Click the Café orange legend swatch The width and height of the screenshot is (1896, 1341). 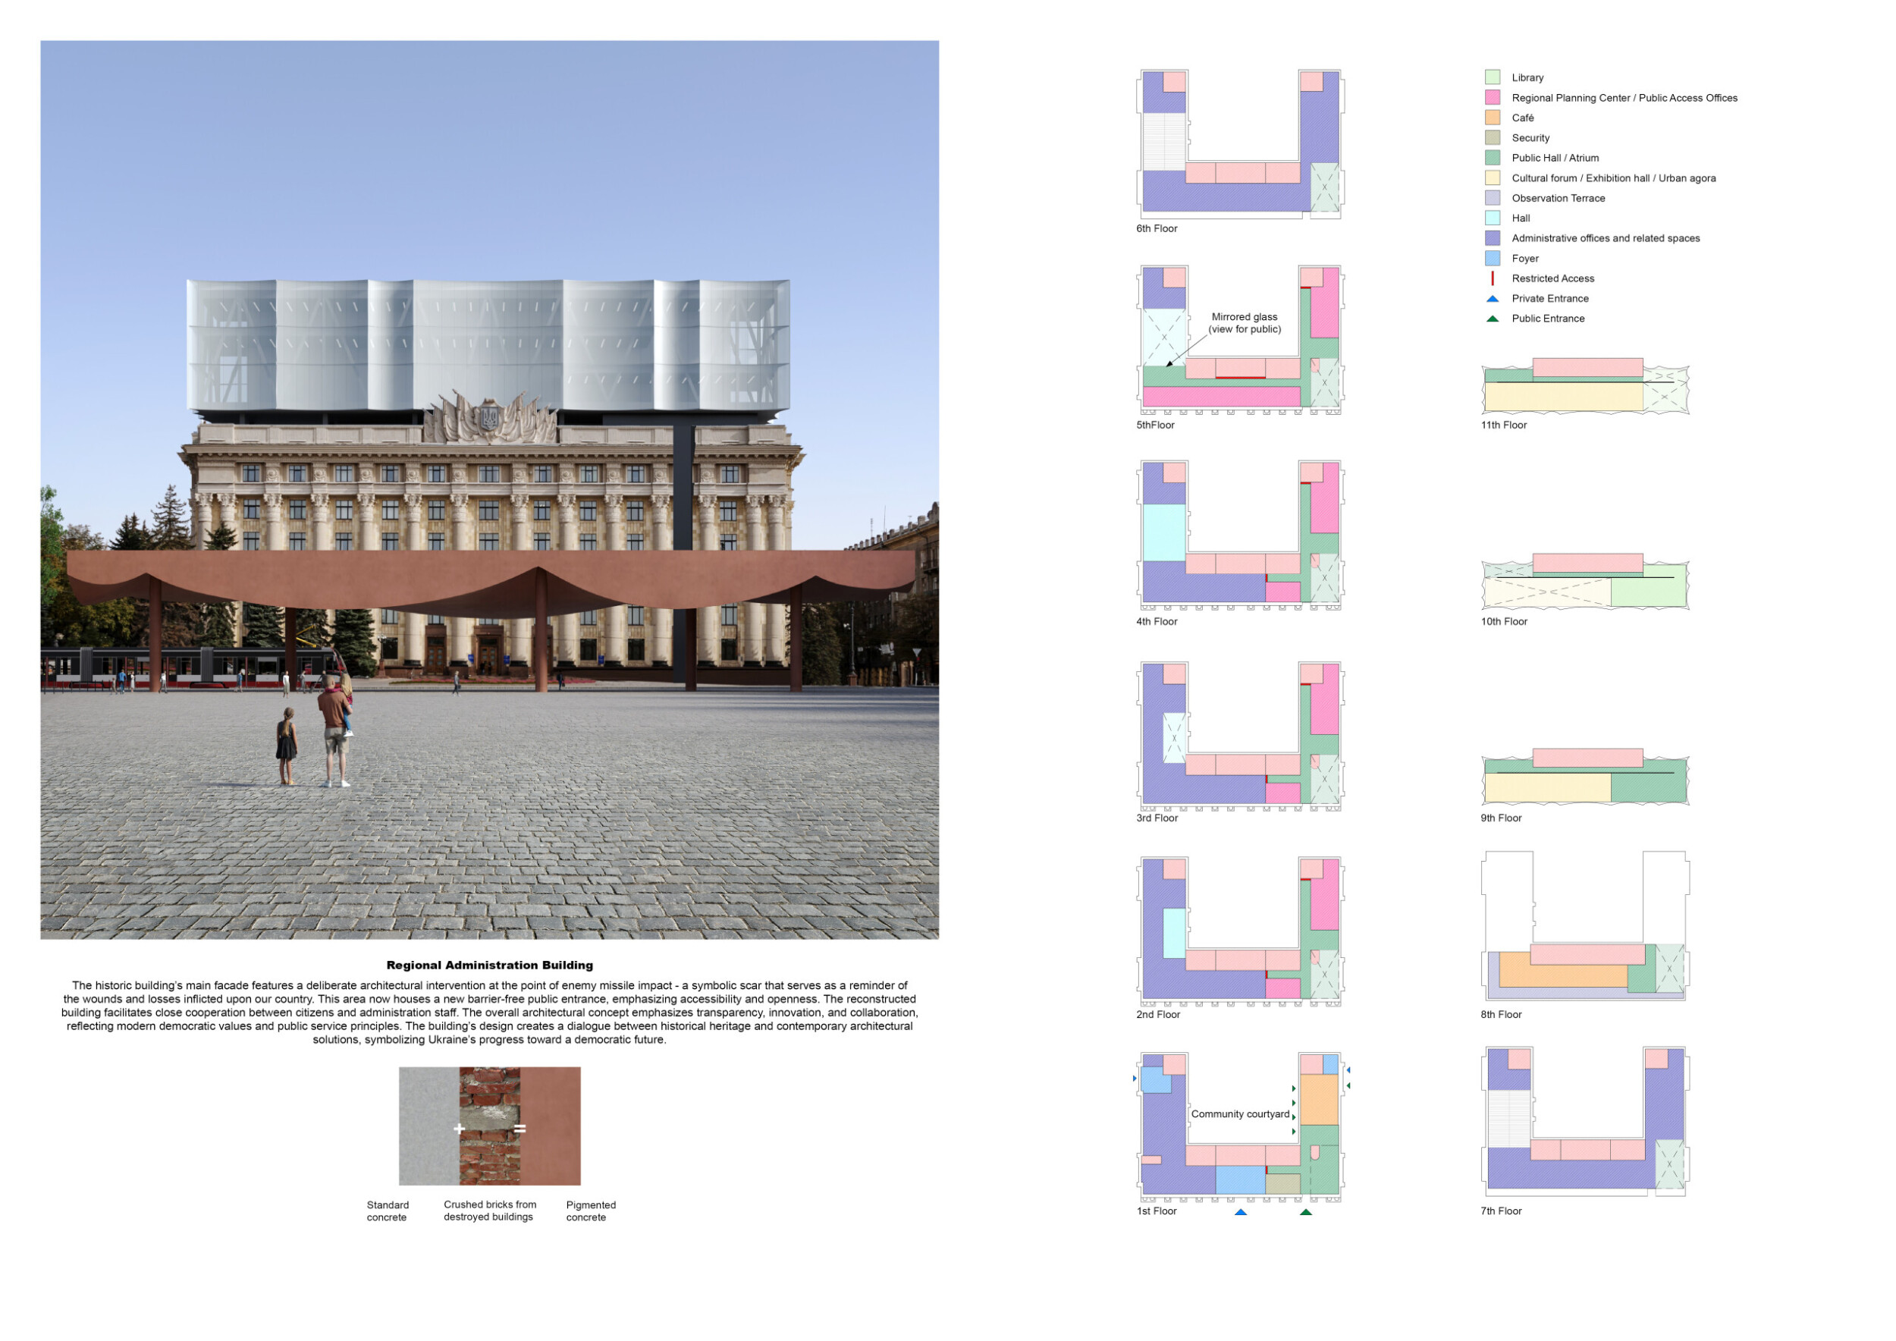tap(1493, 118)
